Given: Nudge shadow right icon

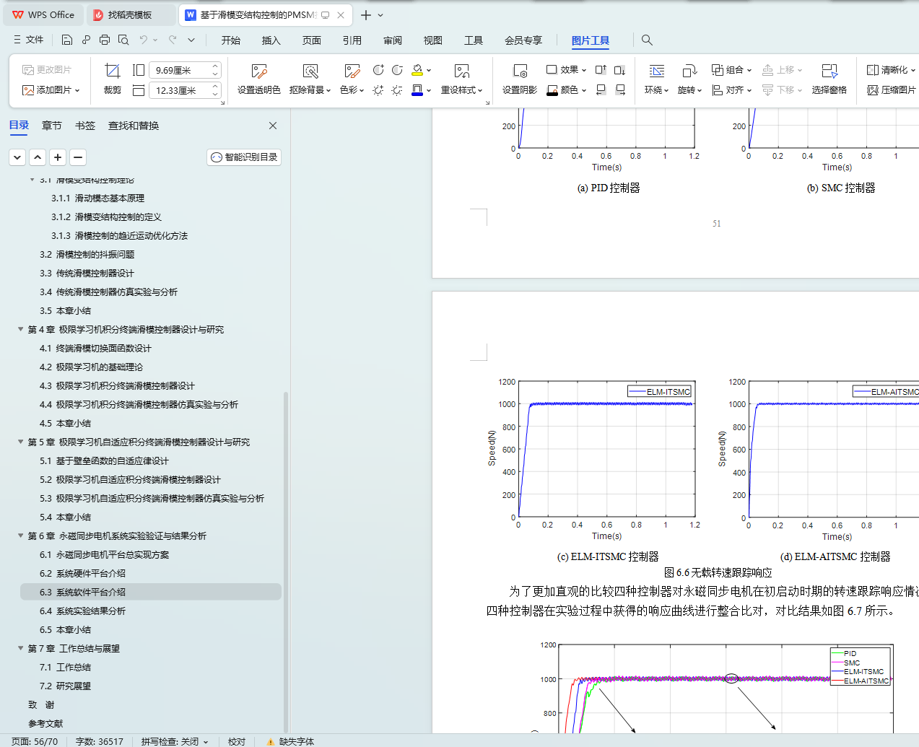Looking at the screenshot, I should 620,90.
